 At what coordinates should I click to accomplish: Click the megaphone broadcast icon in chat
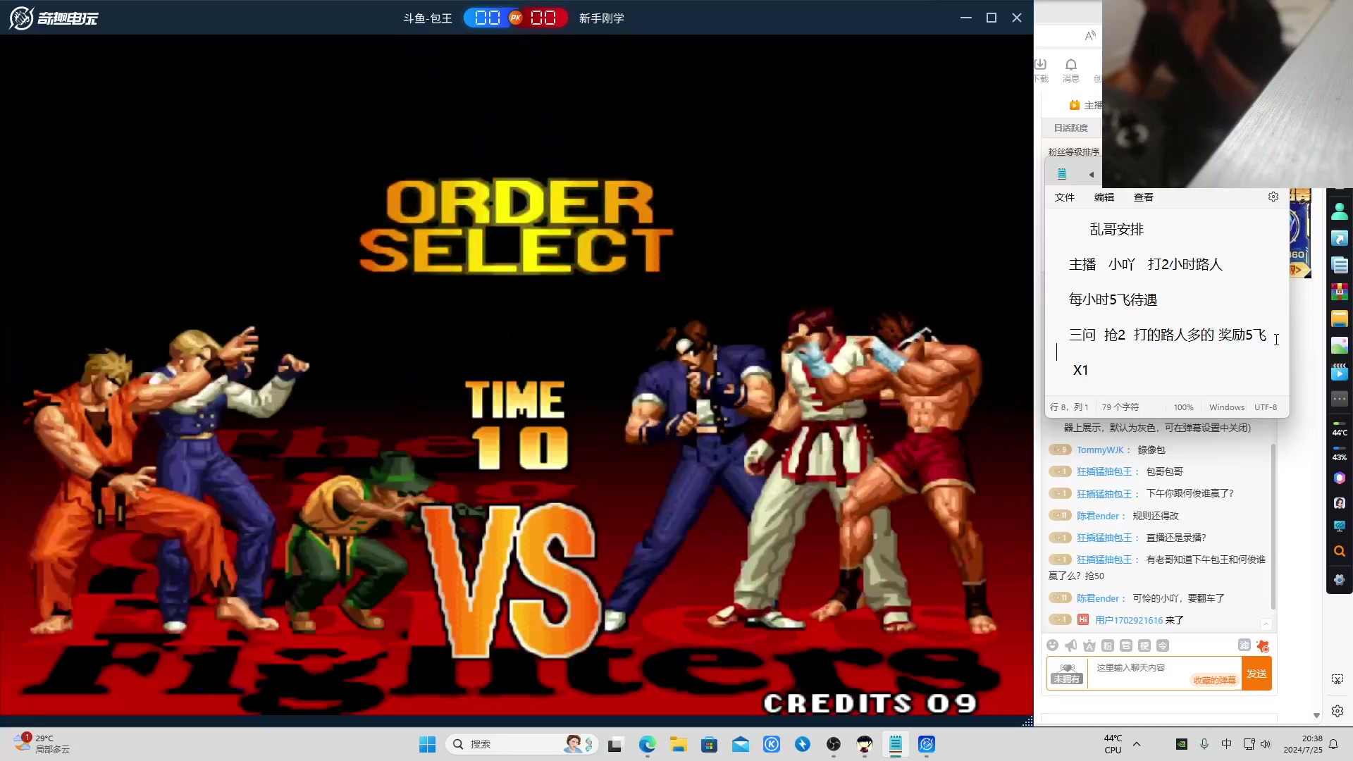[1070, 645]
